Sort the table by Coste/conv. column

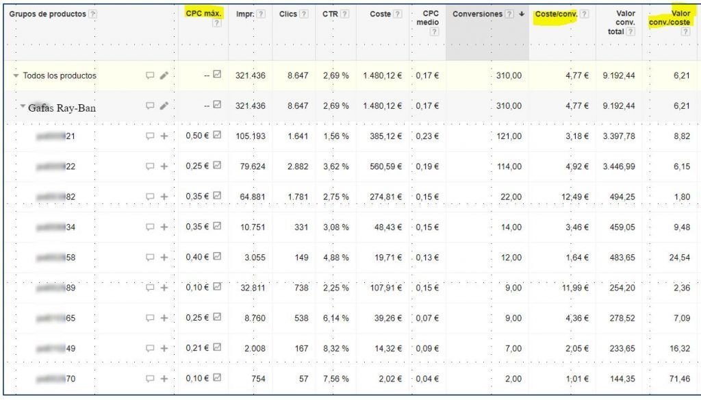pyautogui.click(x=556, y=14)
